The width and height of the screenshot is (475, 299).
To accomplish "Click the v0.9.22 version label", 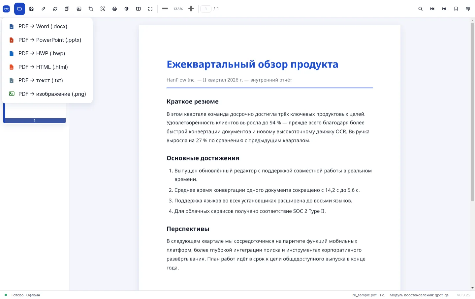I will [x=464, y=295].
